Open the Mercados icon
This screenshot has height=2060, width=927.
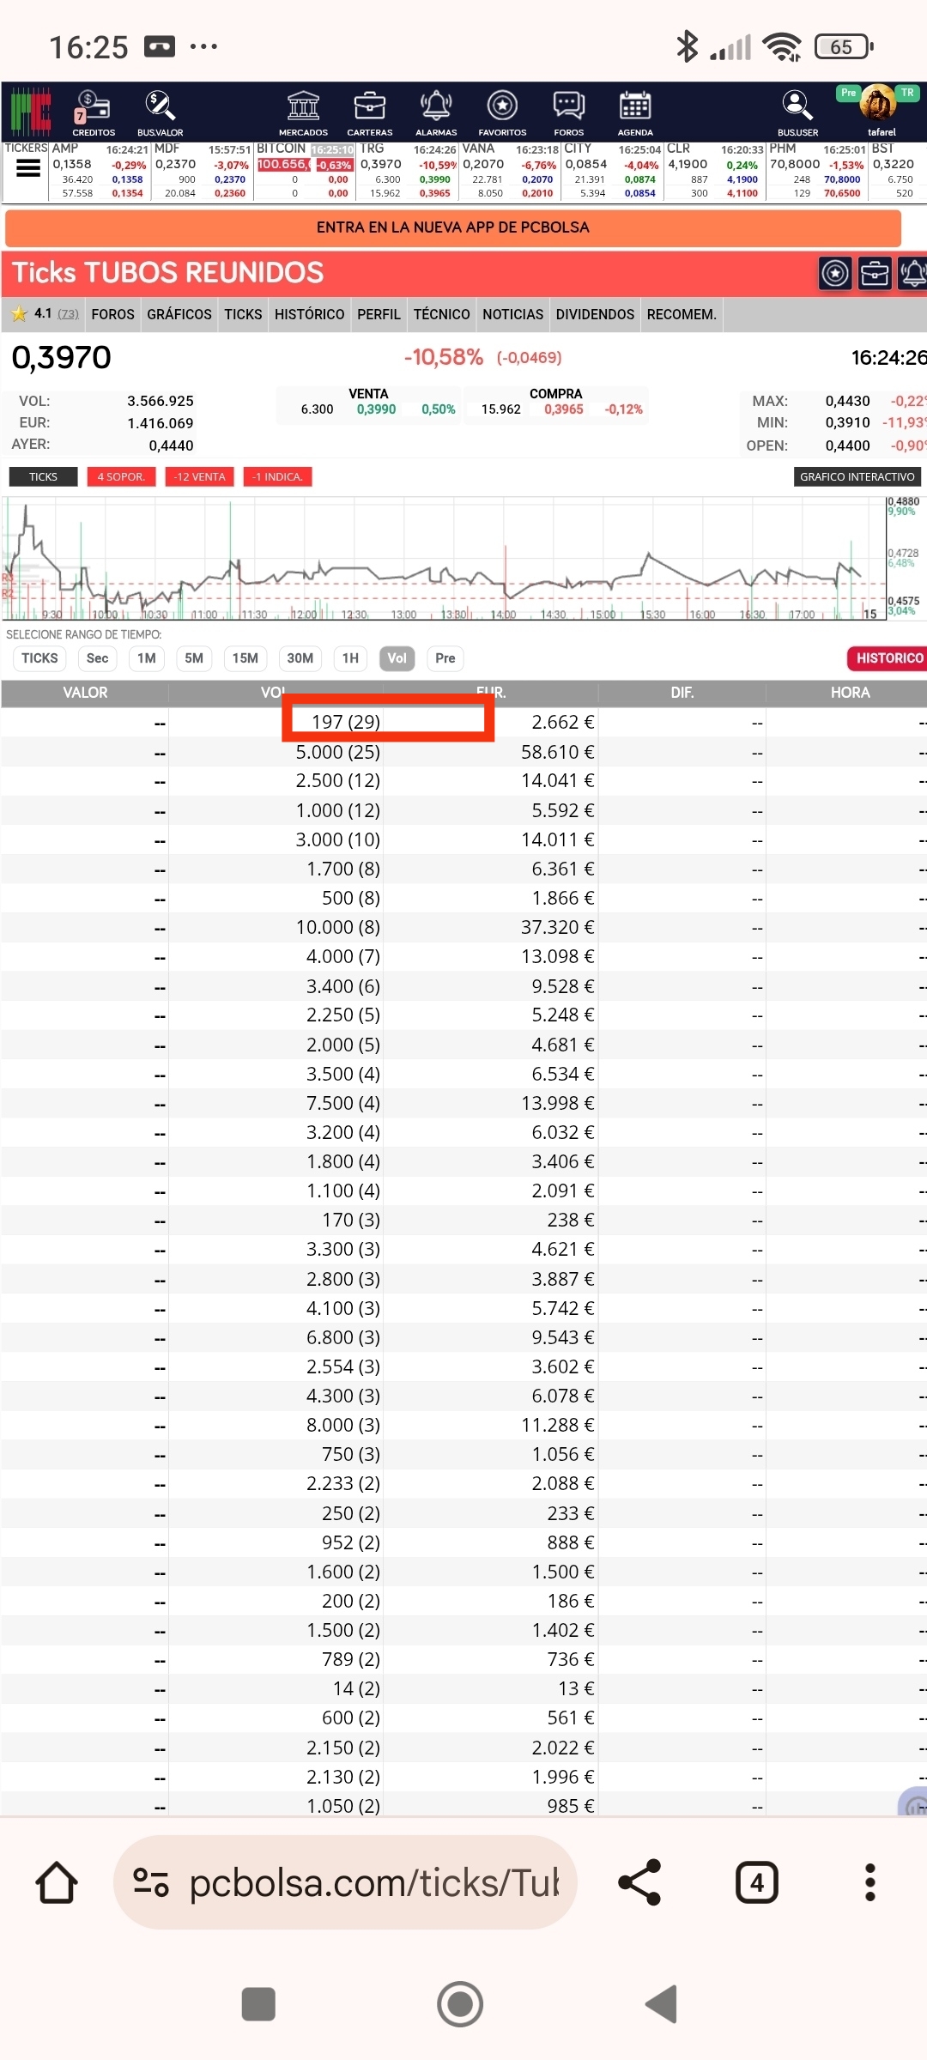coord(303,112)
